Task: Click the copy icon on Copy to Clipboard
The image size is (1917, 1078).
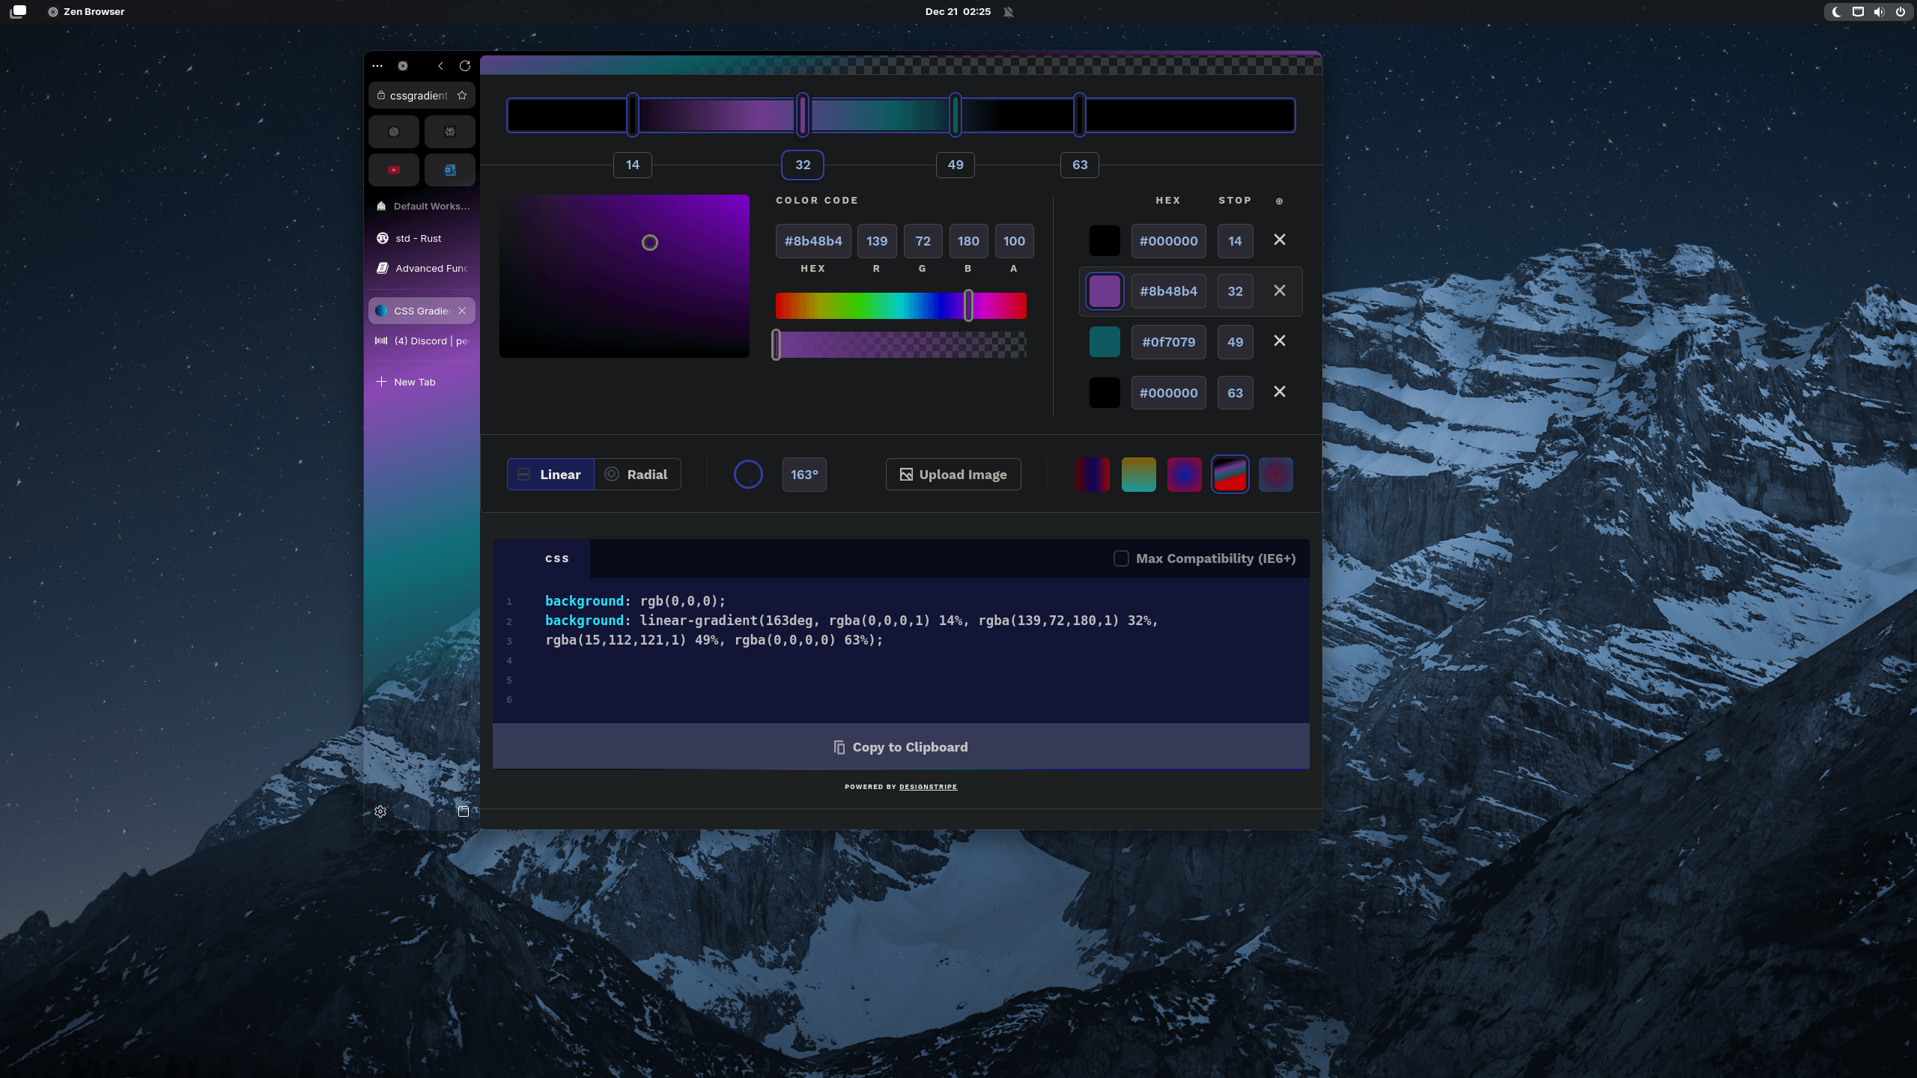Action: coord(838,746)
